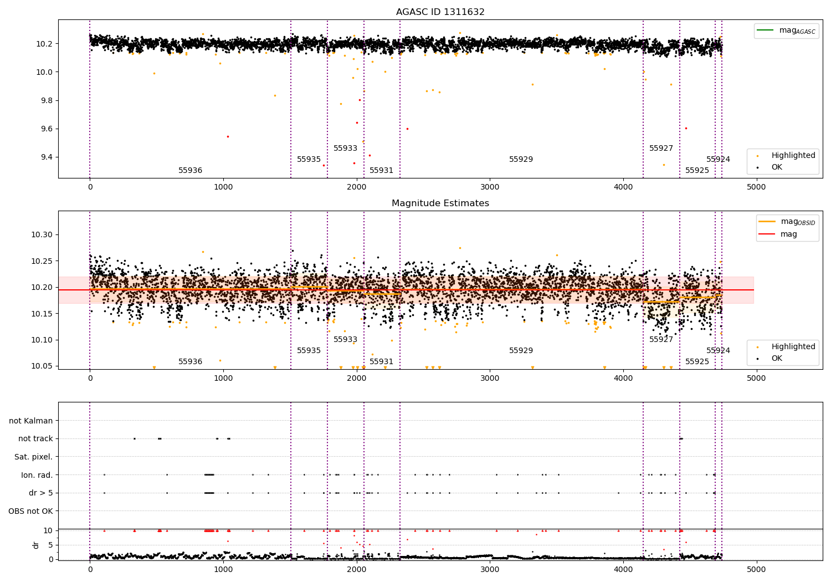Screen dimensions: 831x582
Task: Click OBSID label 55929 in the top plot
Action: 521,159
